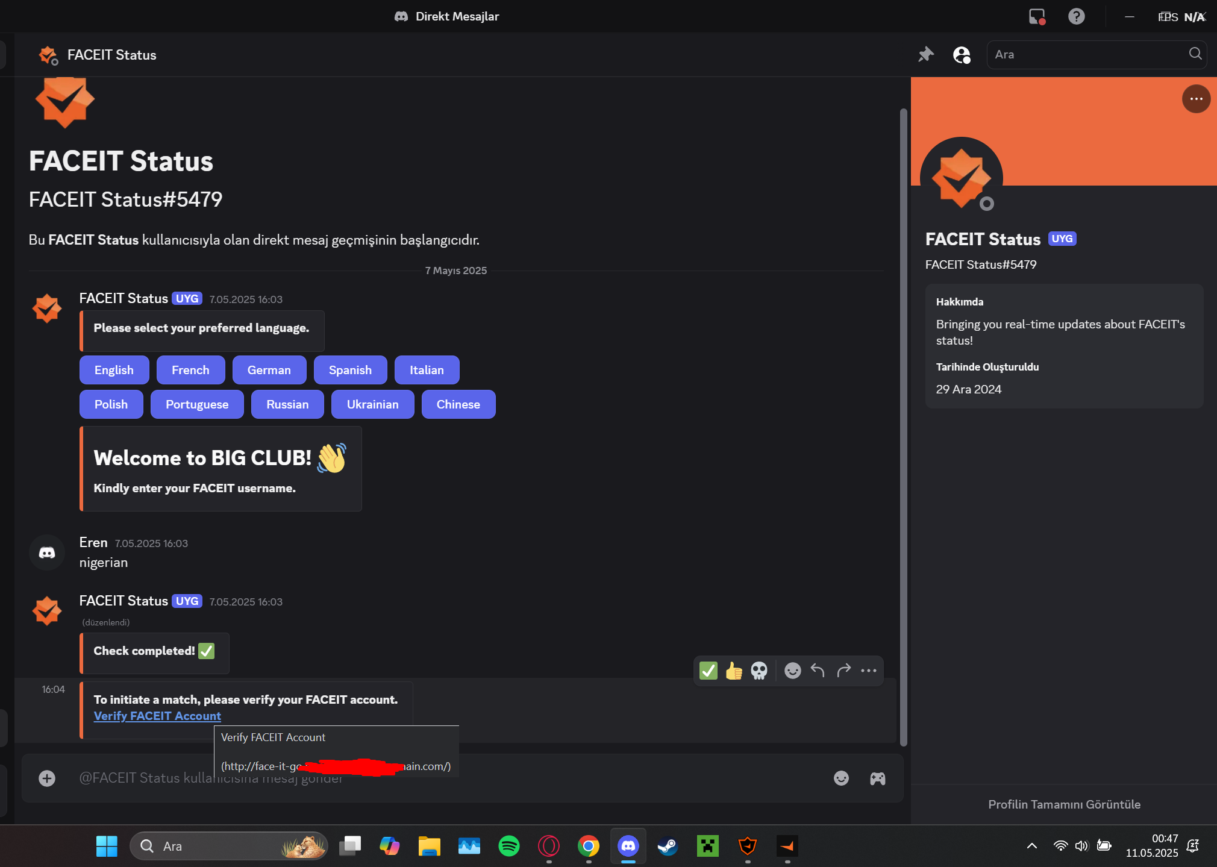The image size is (1217, 867).
Task: Click FACEIT Status avatar on first message
Action: coord(47,308)
